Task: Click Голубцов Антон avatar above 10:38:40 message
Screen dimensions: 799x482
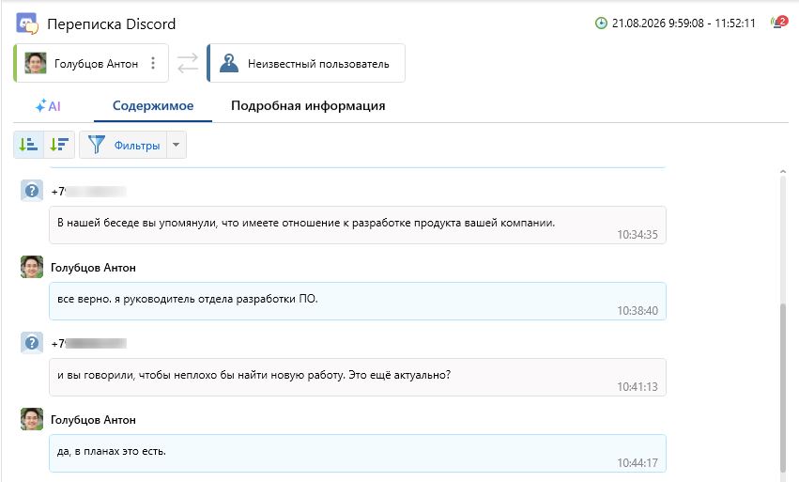Action: coord(32,267)
